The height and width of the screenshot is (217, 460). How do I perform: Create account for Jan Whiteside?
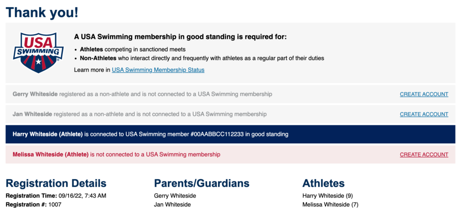pos(424,114)
